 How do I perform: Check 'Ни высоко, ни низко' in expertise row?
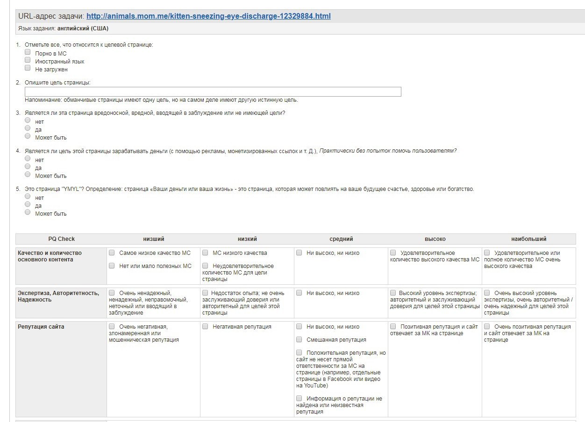click(x=300, y=293)
